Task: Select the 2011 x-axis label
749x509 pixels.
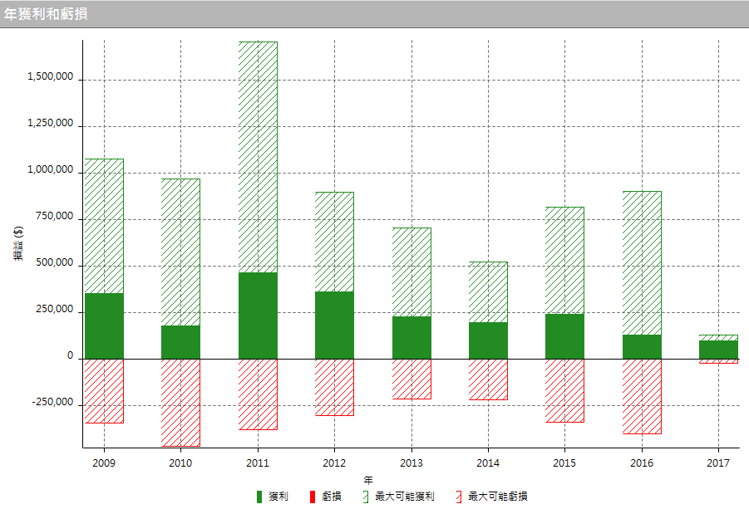Action: click(x=258, y=463)
